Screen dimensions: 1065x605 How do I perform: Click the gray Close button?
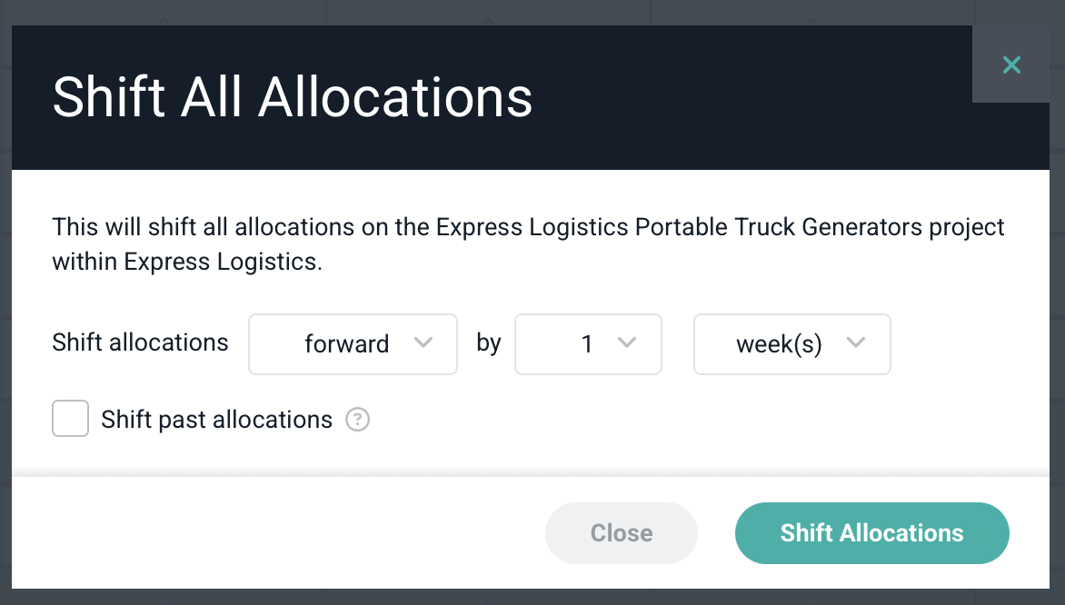(x=621, y=533)
